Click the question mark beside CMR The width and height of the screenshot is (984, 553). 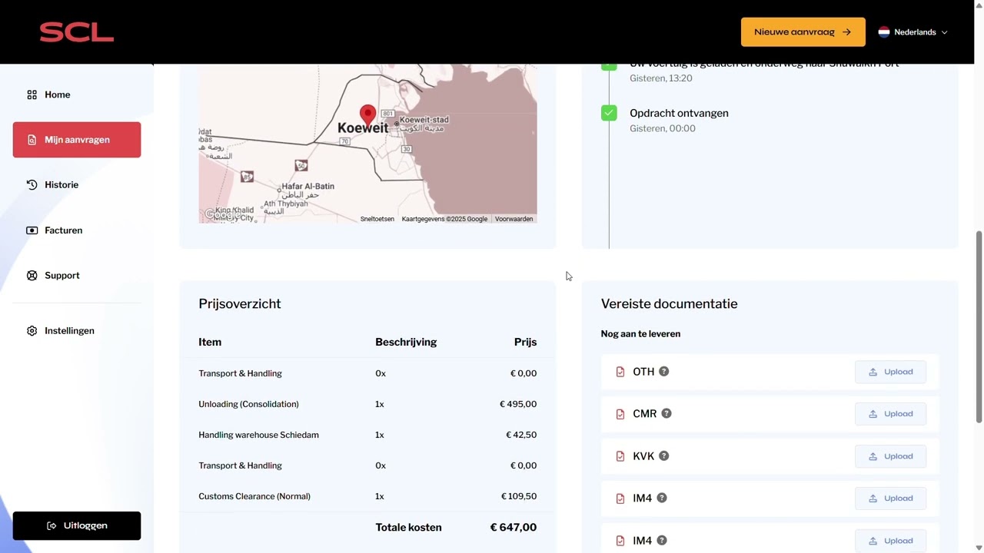667,414
